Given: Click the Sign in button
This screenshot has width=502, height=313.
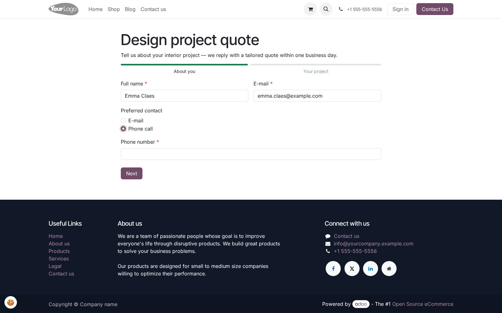Looking at the screenshot, I should [x=400, y=9].
